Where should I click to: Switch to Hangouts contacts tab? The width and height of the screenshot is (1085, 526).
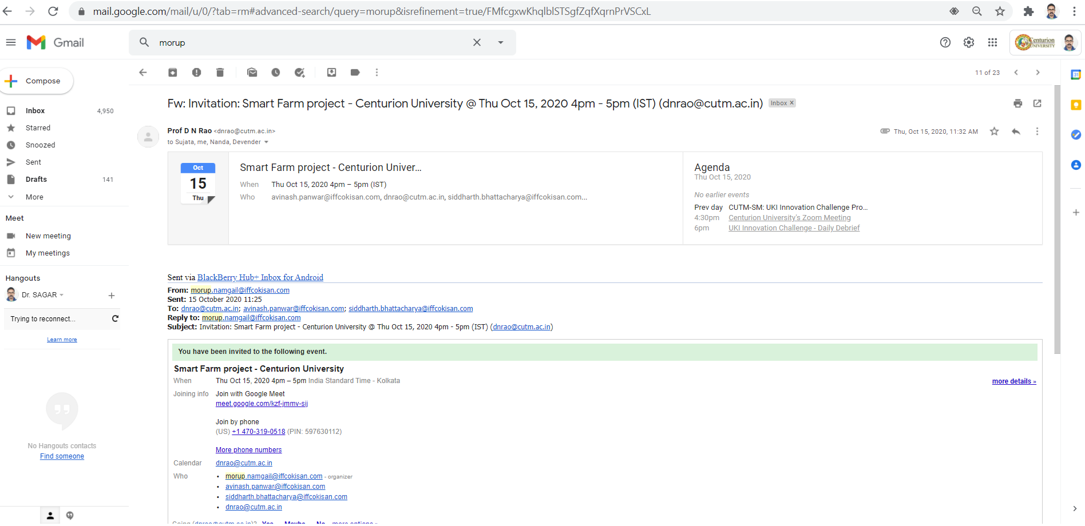50,516
